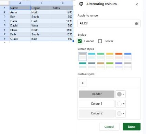
Task: Click cell with value 1430
Action: pyautogui.click(x=62, y=21)
